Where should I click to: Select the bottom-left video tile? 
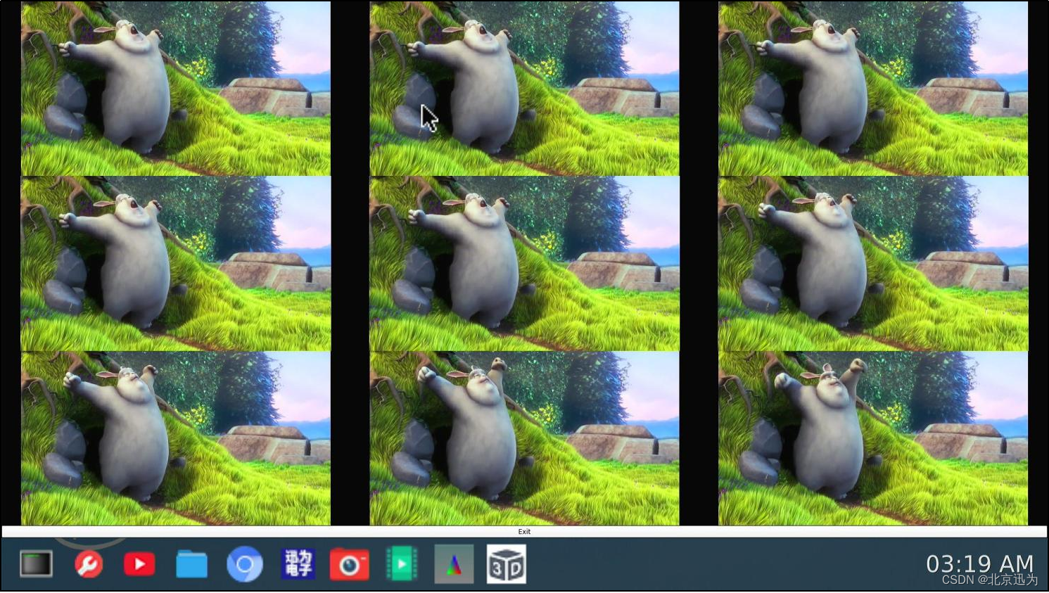click(x=176, y=438)
